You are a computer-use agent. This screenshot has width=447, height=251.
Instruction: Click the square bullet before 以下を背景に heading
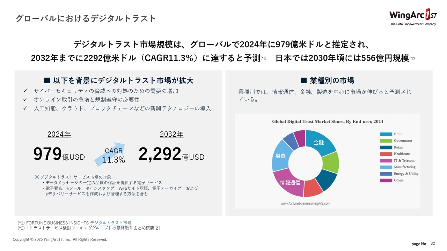46,81
